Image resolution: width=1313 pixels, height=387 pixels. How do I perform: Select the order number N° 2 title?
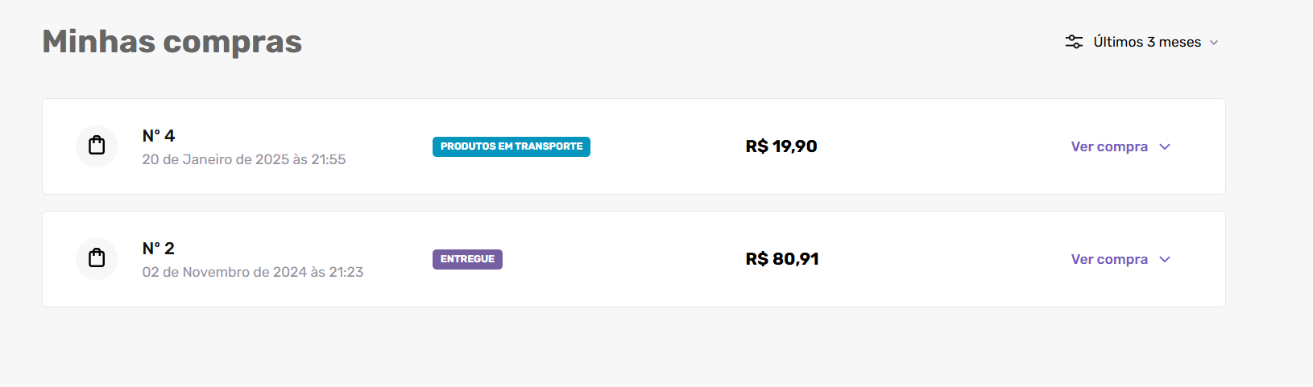159,249
